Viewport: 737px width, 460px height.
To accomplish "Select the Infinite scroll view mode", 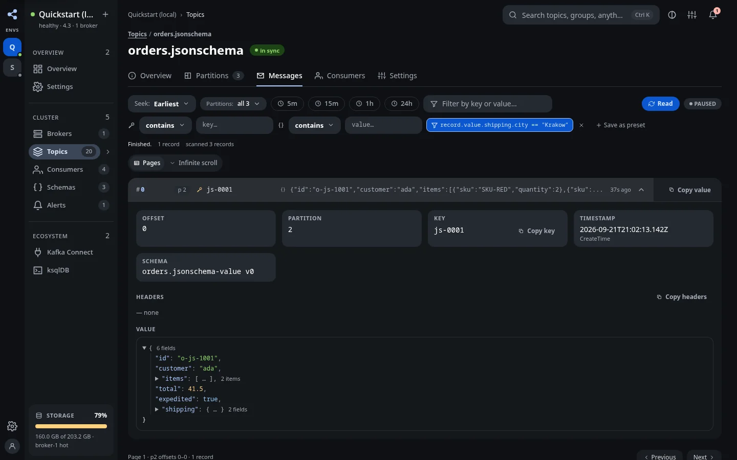I will coord(193,163).
